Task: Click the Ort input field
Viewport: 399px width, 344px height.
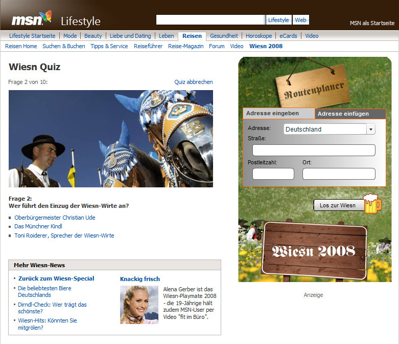Action: (339, 174)
